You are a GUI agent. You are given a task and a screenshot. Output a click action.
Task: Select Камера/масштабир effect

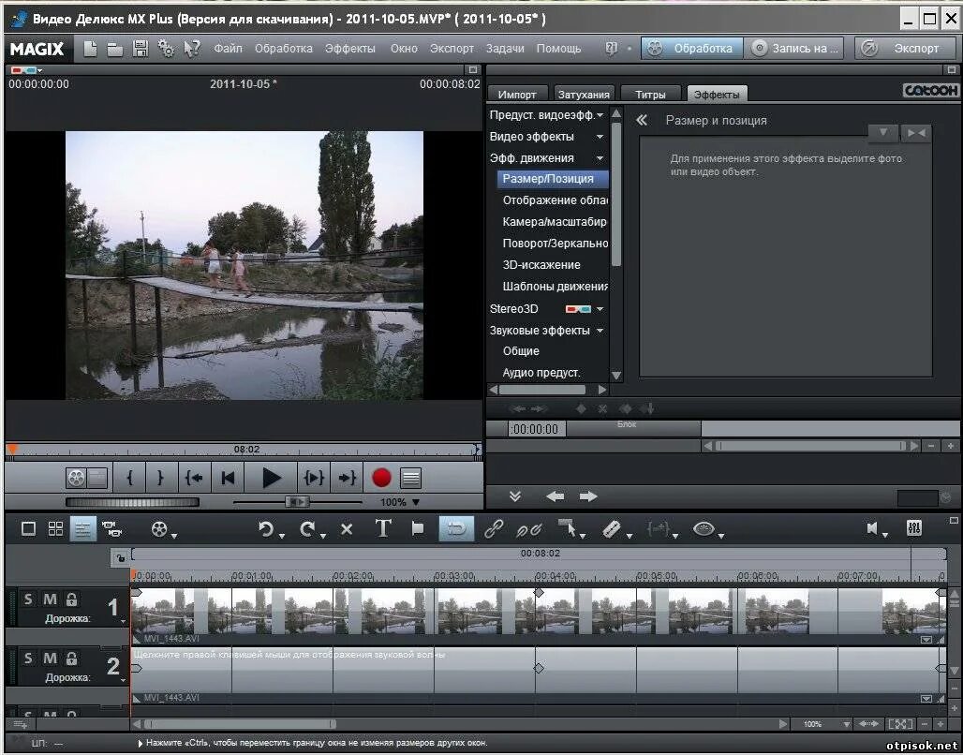(x=554, y=222)
